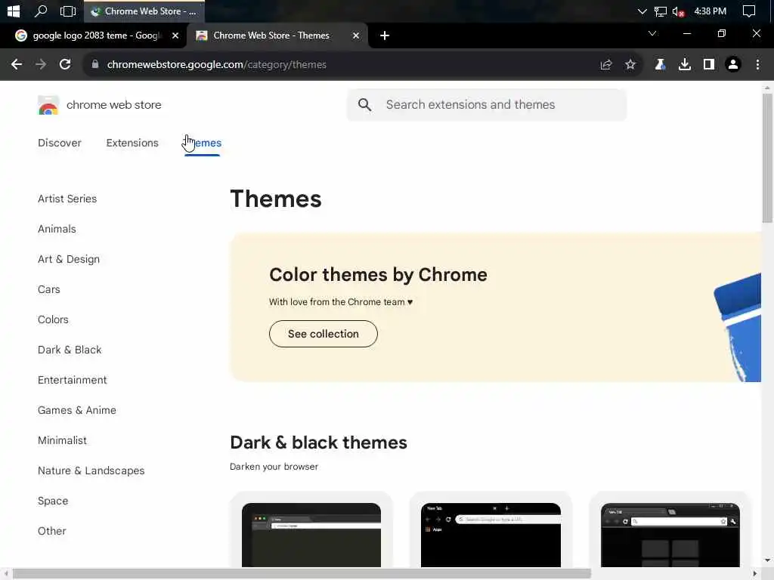Click the Windows Start button
The width and height of the screenshot is (774, 580).
(14, 11)
